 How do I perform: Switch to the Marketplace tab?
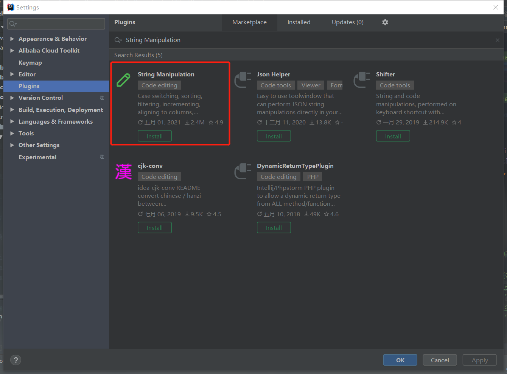pos(249,22)
